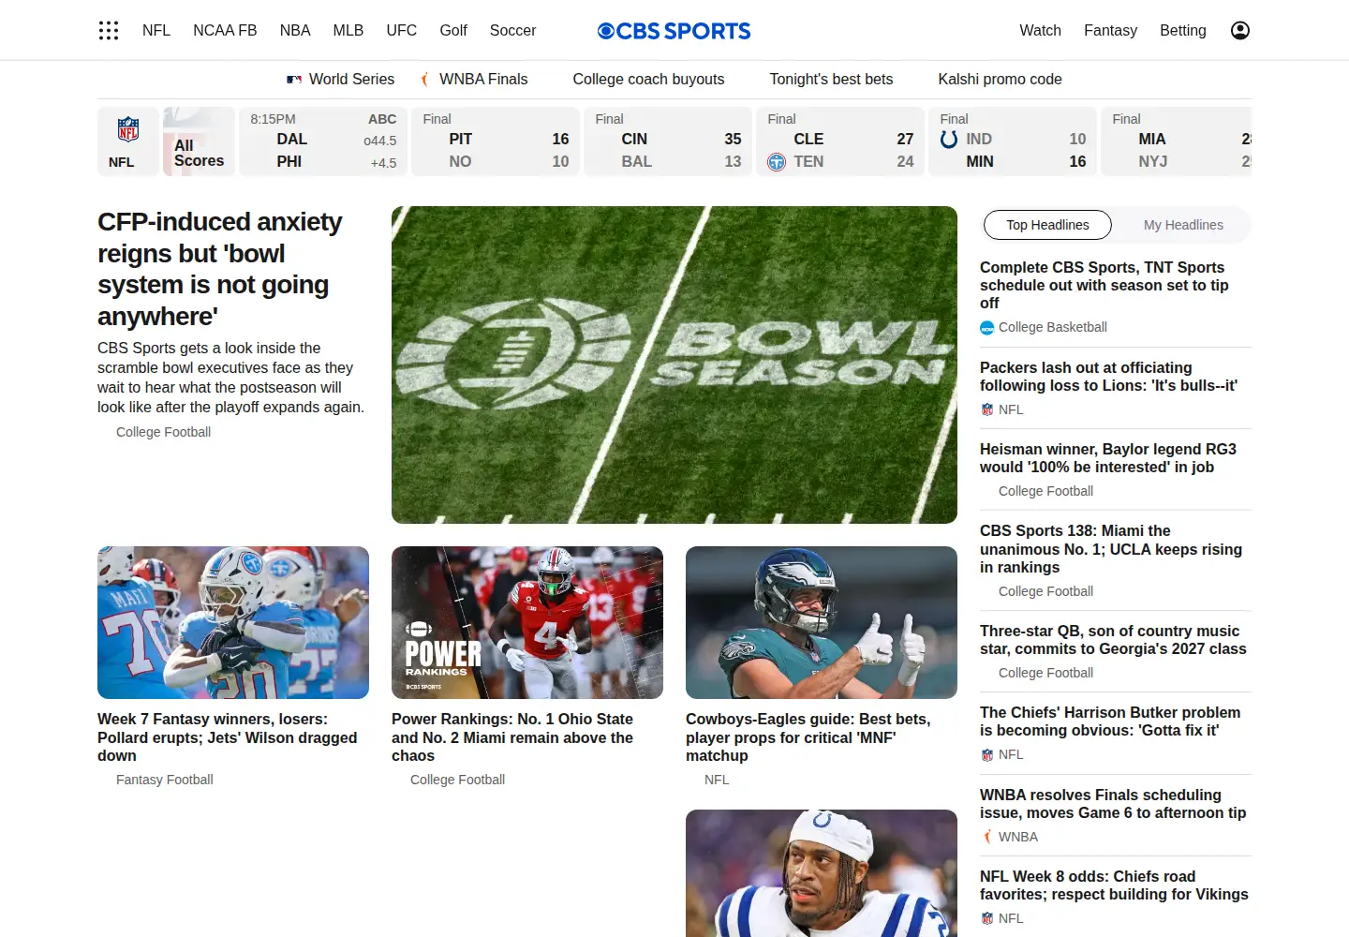The image size is (1349, 937).
Task: Open NFL in the top navigation
Action: point(156,30)
